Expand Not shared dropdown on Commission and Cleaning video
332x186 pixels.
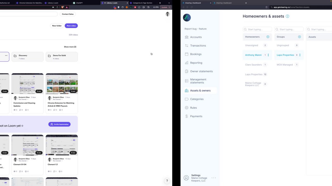point(23,99)
